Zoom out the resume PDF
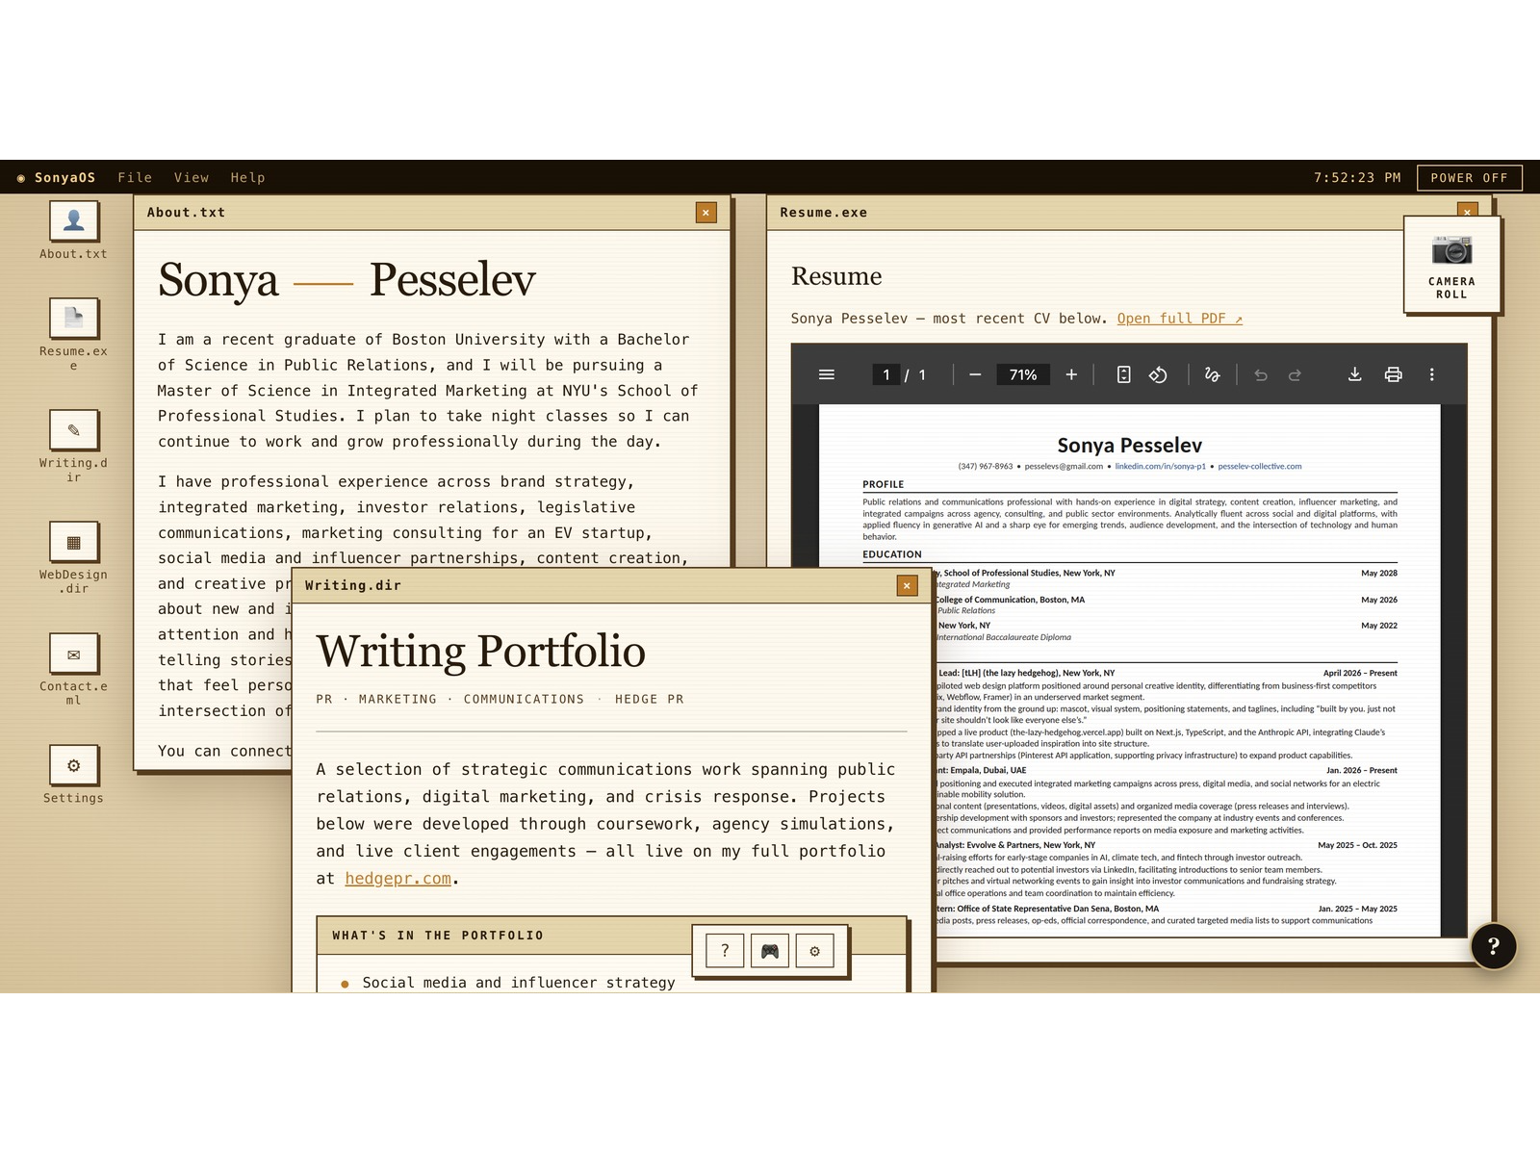1540x1155 pixels. click(x=975, y=374)
